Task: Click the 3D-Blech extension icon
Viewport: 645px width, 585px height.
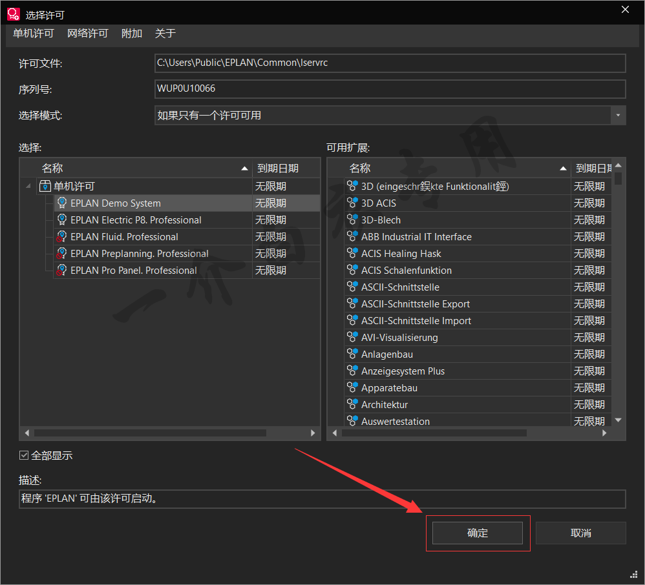Action: tap(352, 220)
